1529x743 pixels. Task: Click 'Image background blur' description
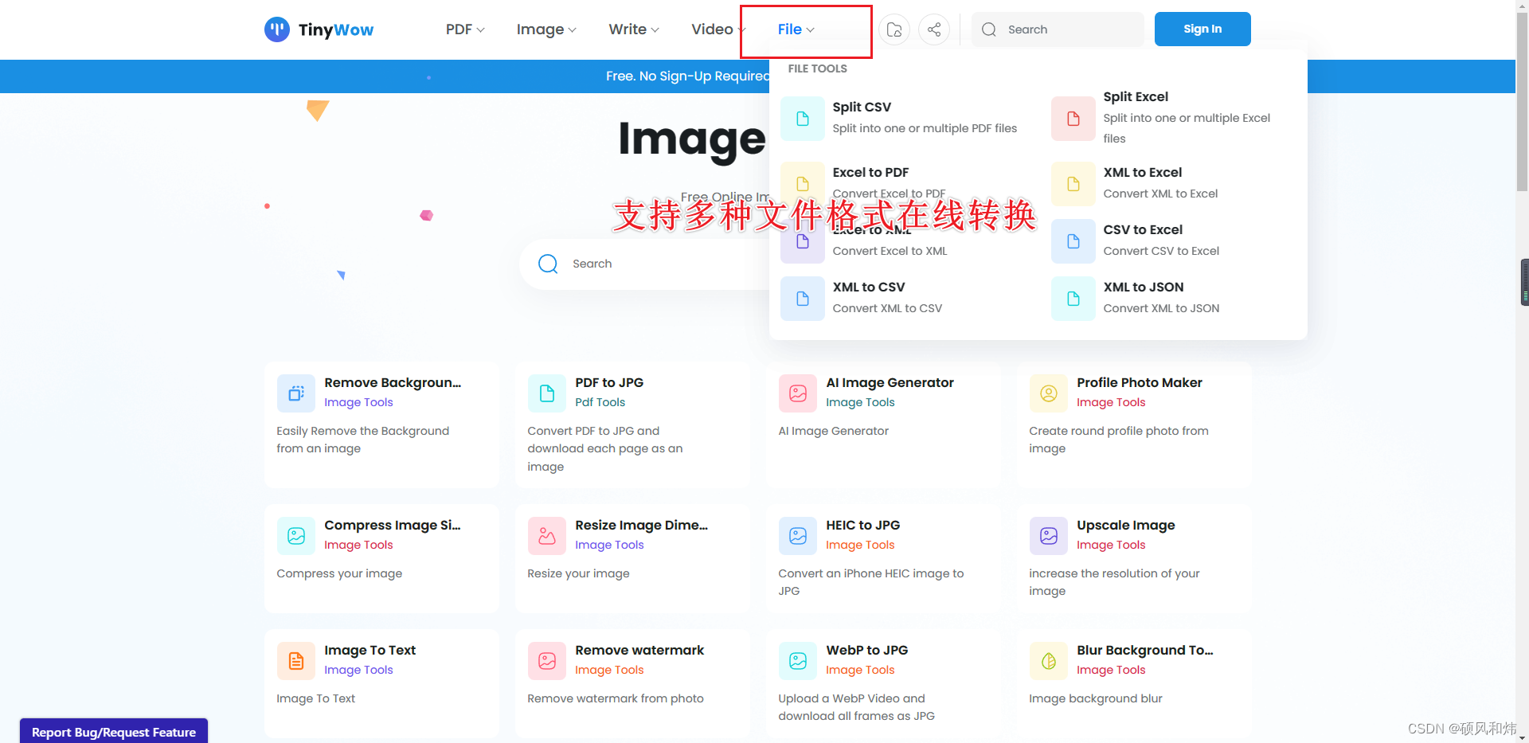pos(1096,699)
